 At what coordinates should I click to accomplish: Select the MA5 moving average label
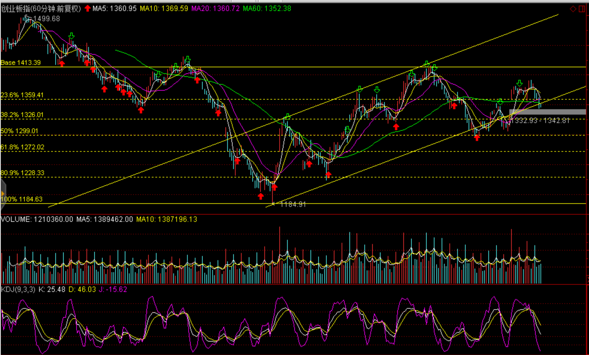click(x=115, y=8)
